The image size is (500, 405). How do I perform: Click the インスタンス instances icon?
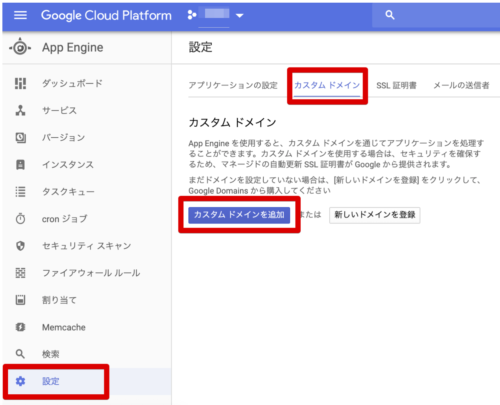20,165
